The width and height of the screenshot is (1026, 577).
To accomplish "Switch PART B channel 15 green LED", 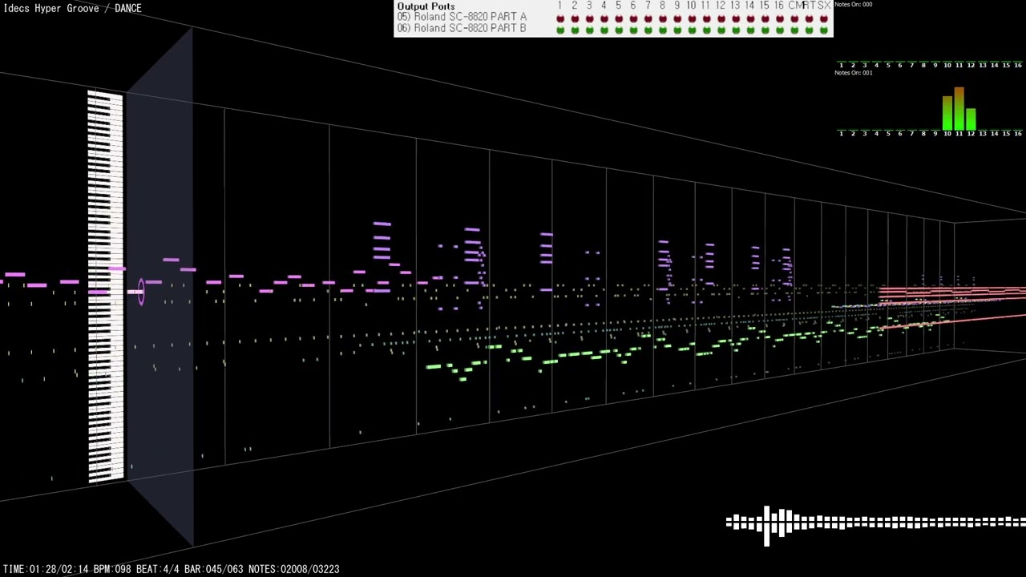I will pyautogui.click(x=765, y=30).
